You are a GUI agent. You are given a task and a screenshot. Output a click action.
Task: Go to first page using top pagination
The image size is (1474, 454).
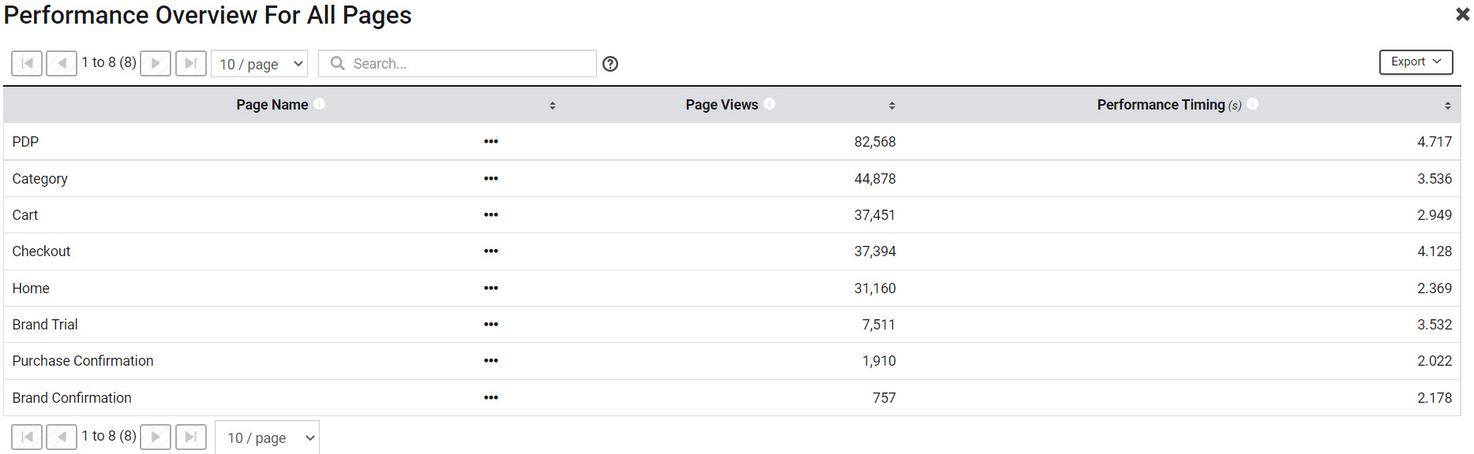point(27,63)
